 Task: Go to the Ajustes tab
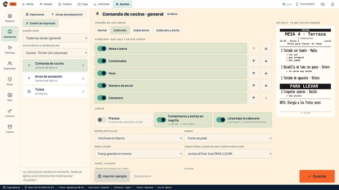[122, 4]
